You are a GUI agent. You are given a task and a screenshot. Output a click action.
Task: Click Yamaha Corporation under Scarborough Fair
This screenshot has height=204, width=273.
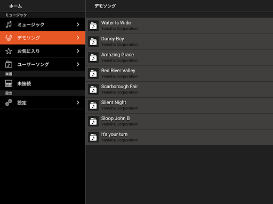coord(119,92)
